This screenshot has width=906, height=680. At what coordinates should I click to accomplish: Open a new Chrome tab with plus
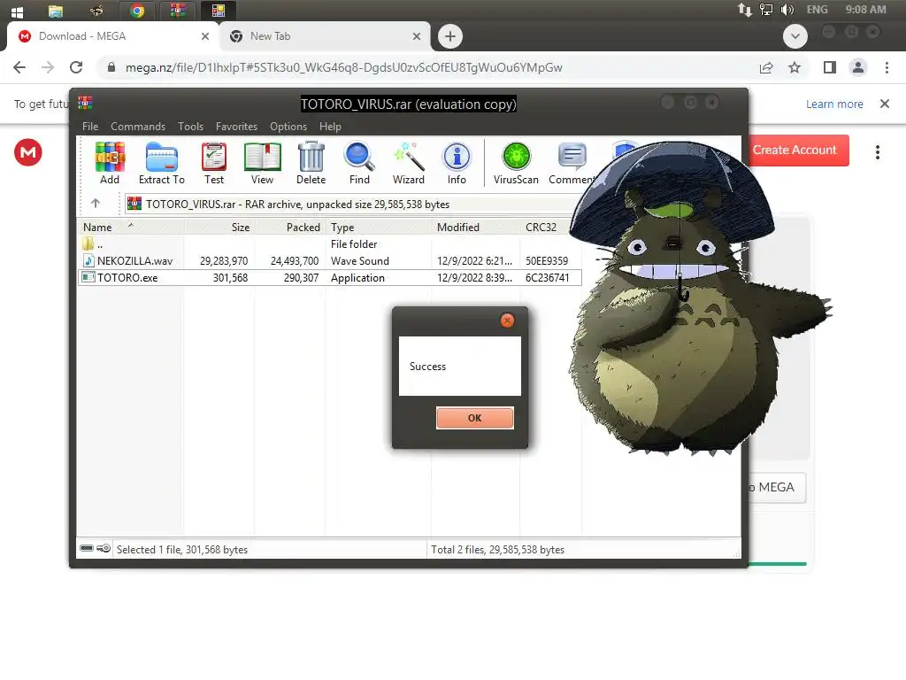click(x=450, y=36)
